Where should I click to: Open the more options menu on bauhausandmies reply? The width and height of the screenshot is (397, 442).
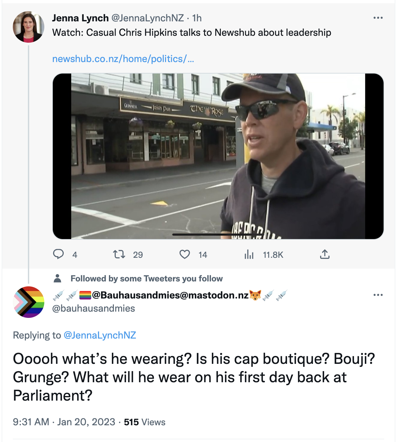[378, 295]
